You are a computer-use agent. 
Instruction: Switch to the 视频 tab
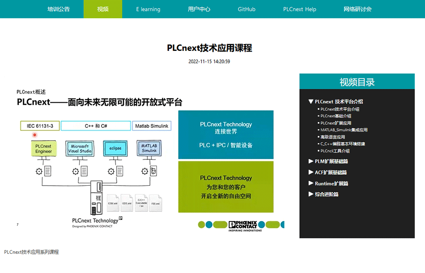(103, 9)
